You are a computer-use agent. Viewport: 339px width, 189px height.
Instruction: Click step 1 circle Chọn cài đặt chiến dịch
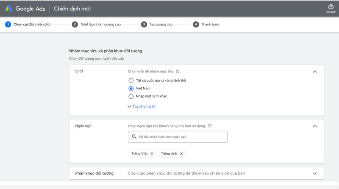(x=8, y=24)
